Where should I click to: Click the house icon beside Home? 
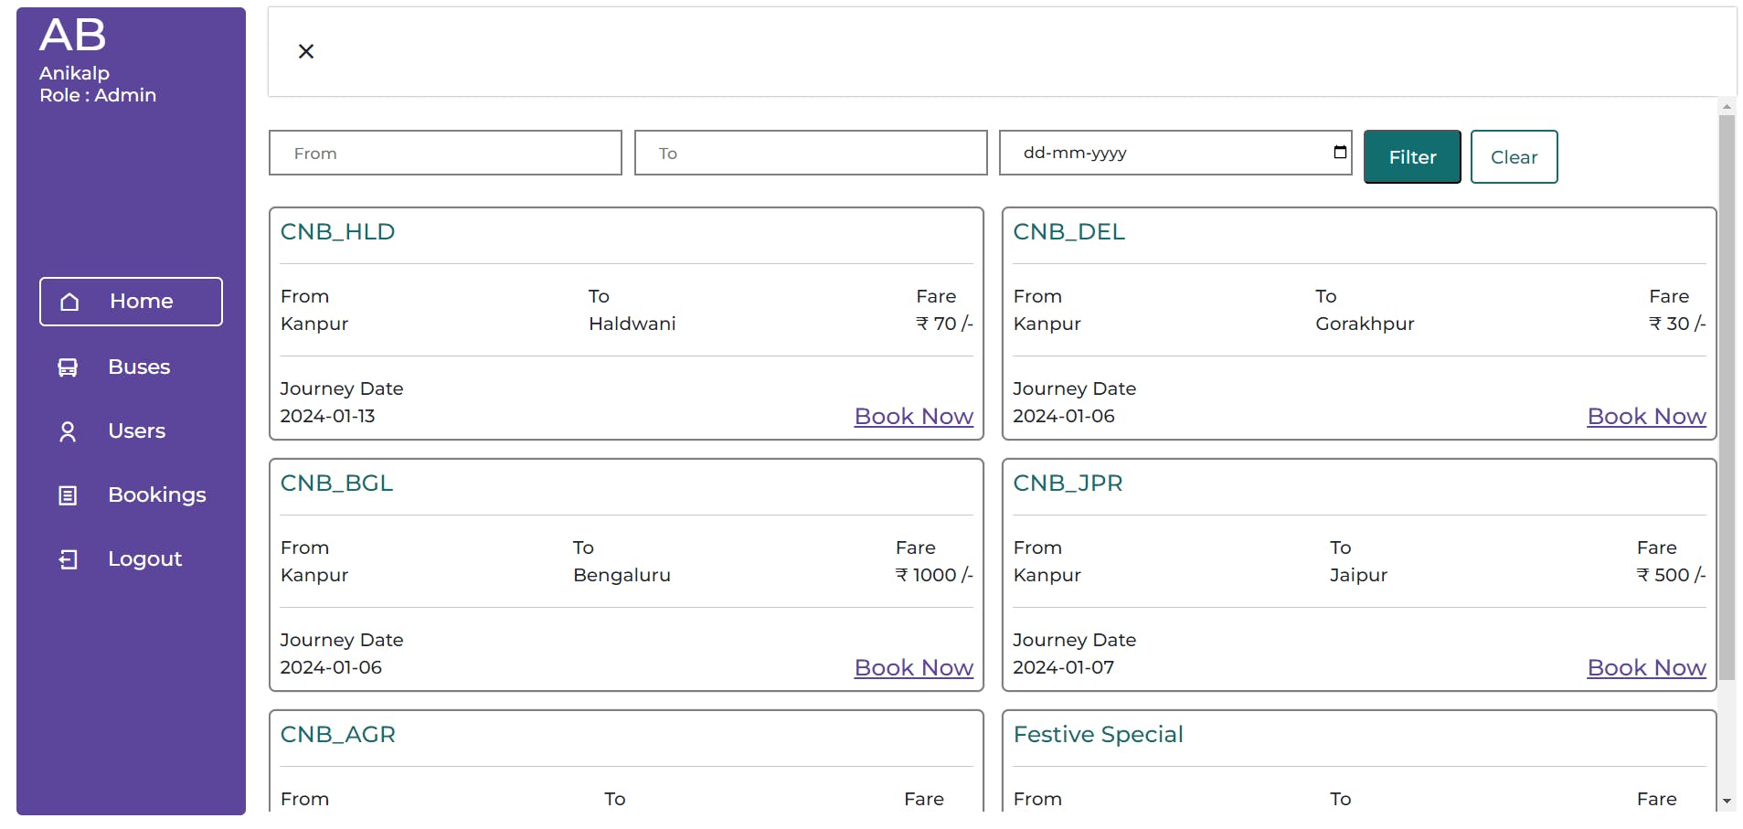tap(69, 302)
